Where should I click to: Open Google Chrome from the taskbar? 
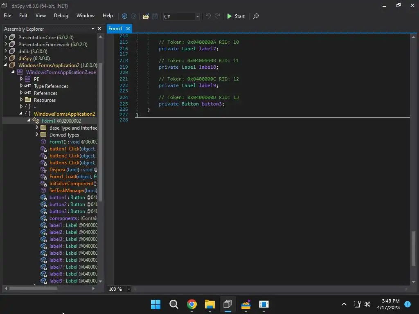click(x=191, y=304)
